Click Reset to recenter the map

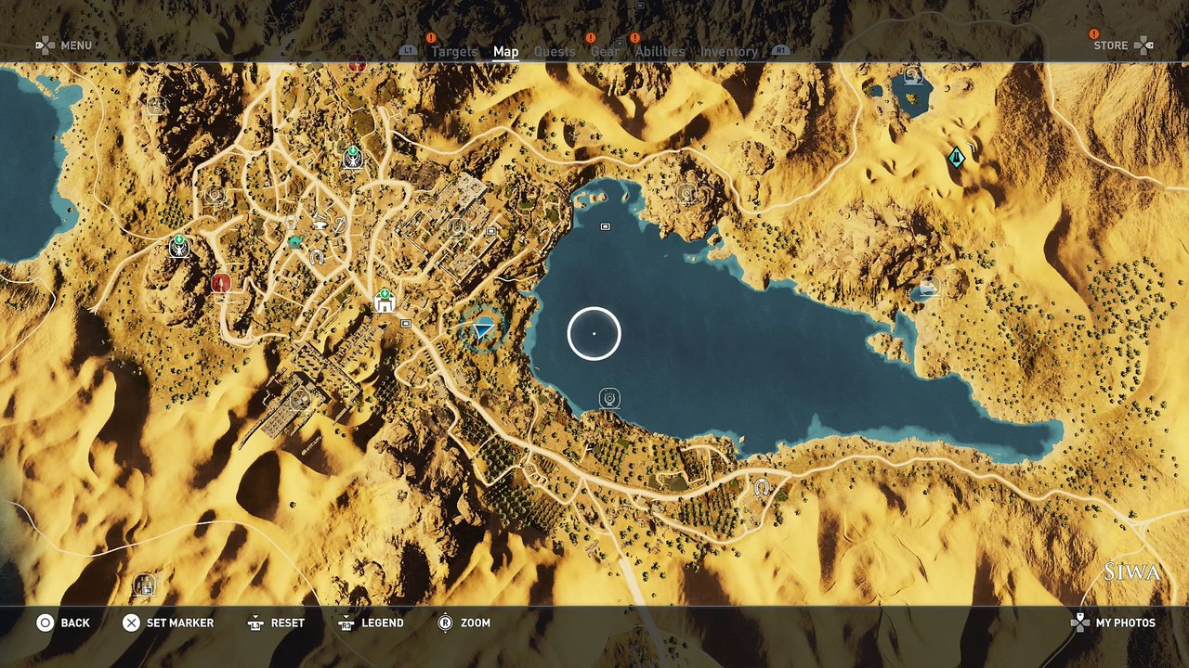point(276,623)
